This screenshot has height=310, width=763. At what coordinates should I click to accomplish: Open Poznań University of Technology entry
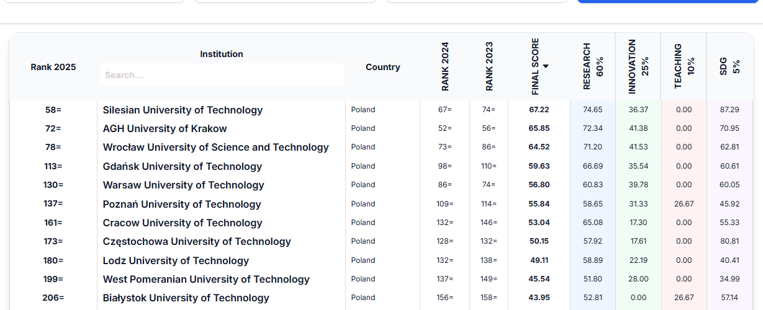pyautogui.click(x=182, y=204)
